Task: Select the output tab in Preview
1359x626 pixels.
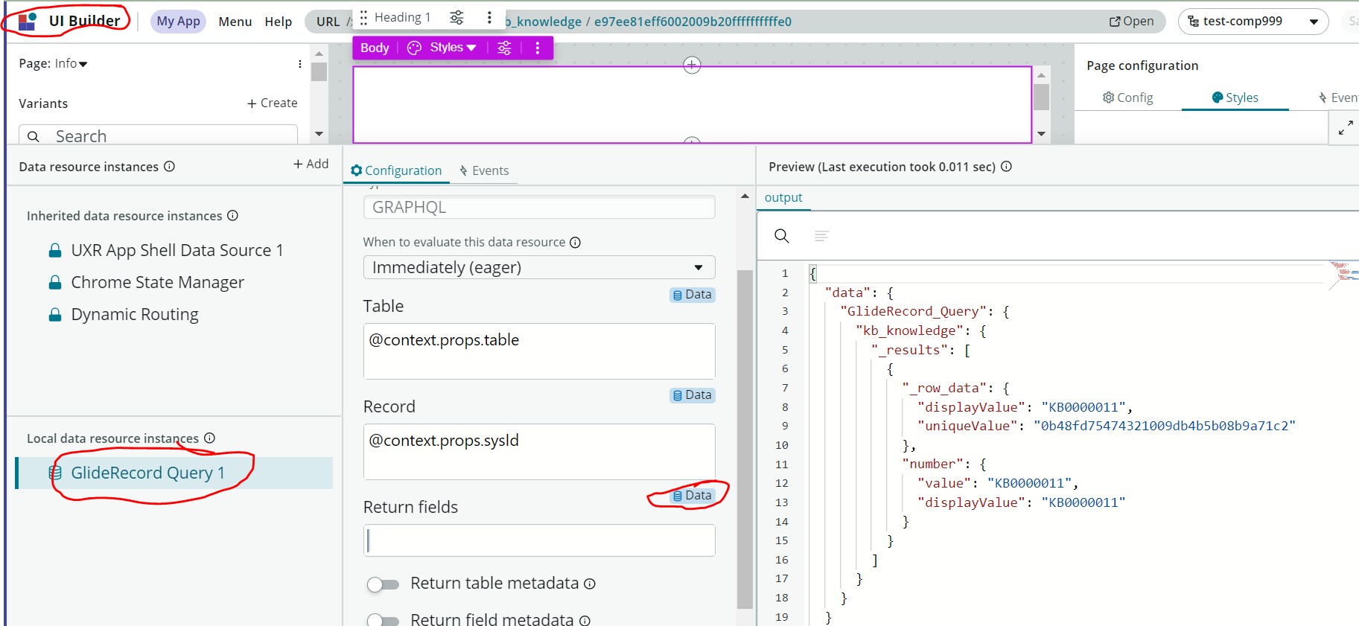Action: point(783,197)
